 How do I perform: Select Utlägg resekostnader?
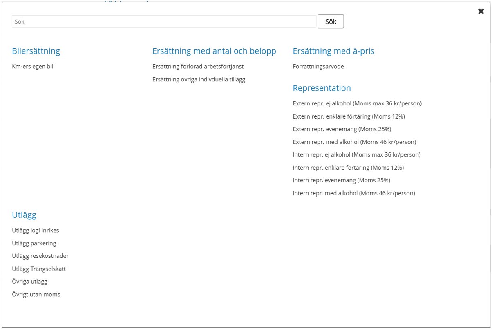coord(40,256)
